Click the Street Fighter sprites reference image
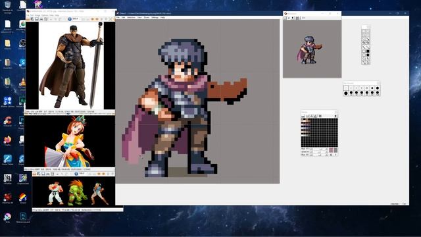This screenshot has width=421, height=237. (x=78, y=192)
